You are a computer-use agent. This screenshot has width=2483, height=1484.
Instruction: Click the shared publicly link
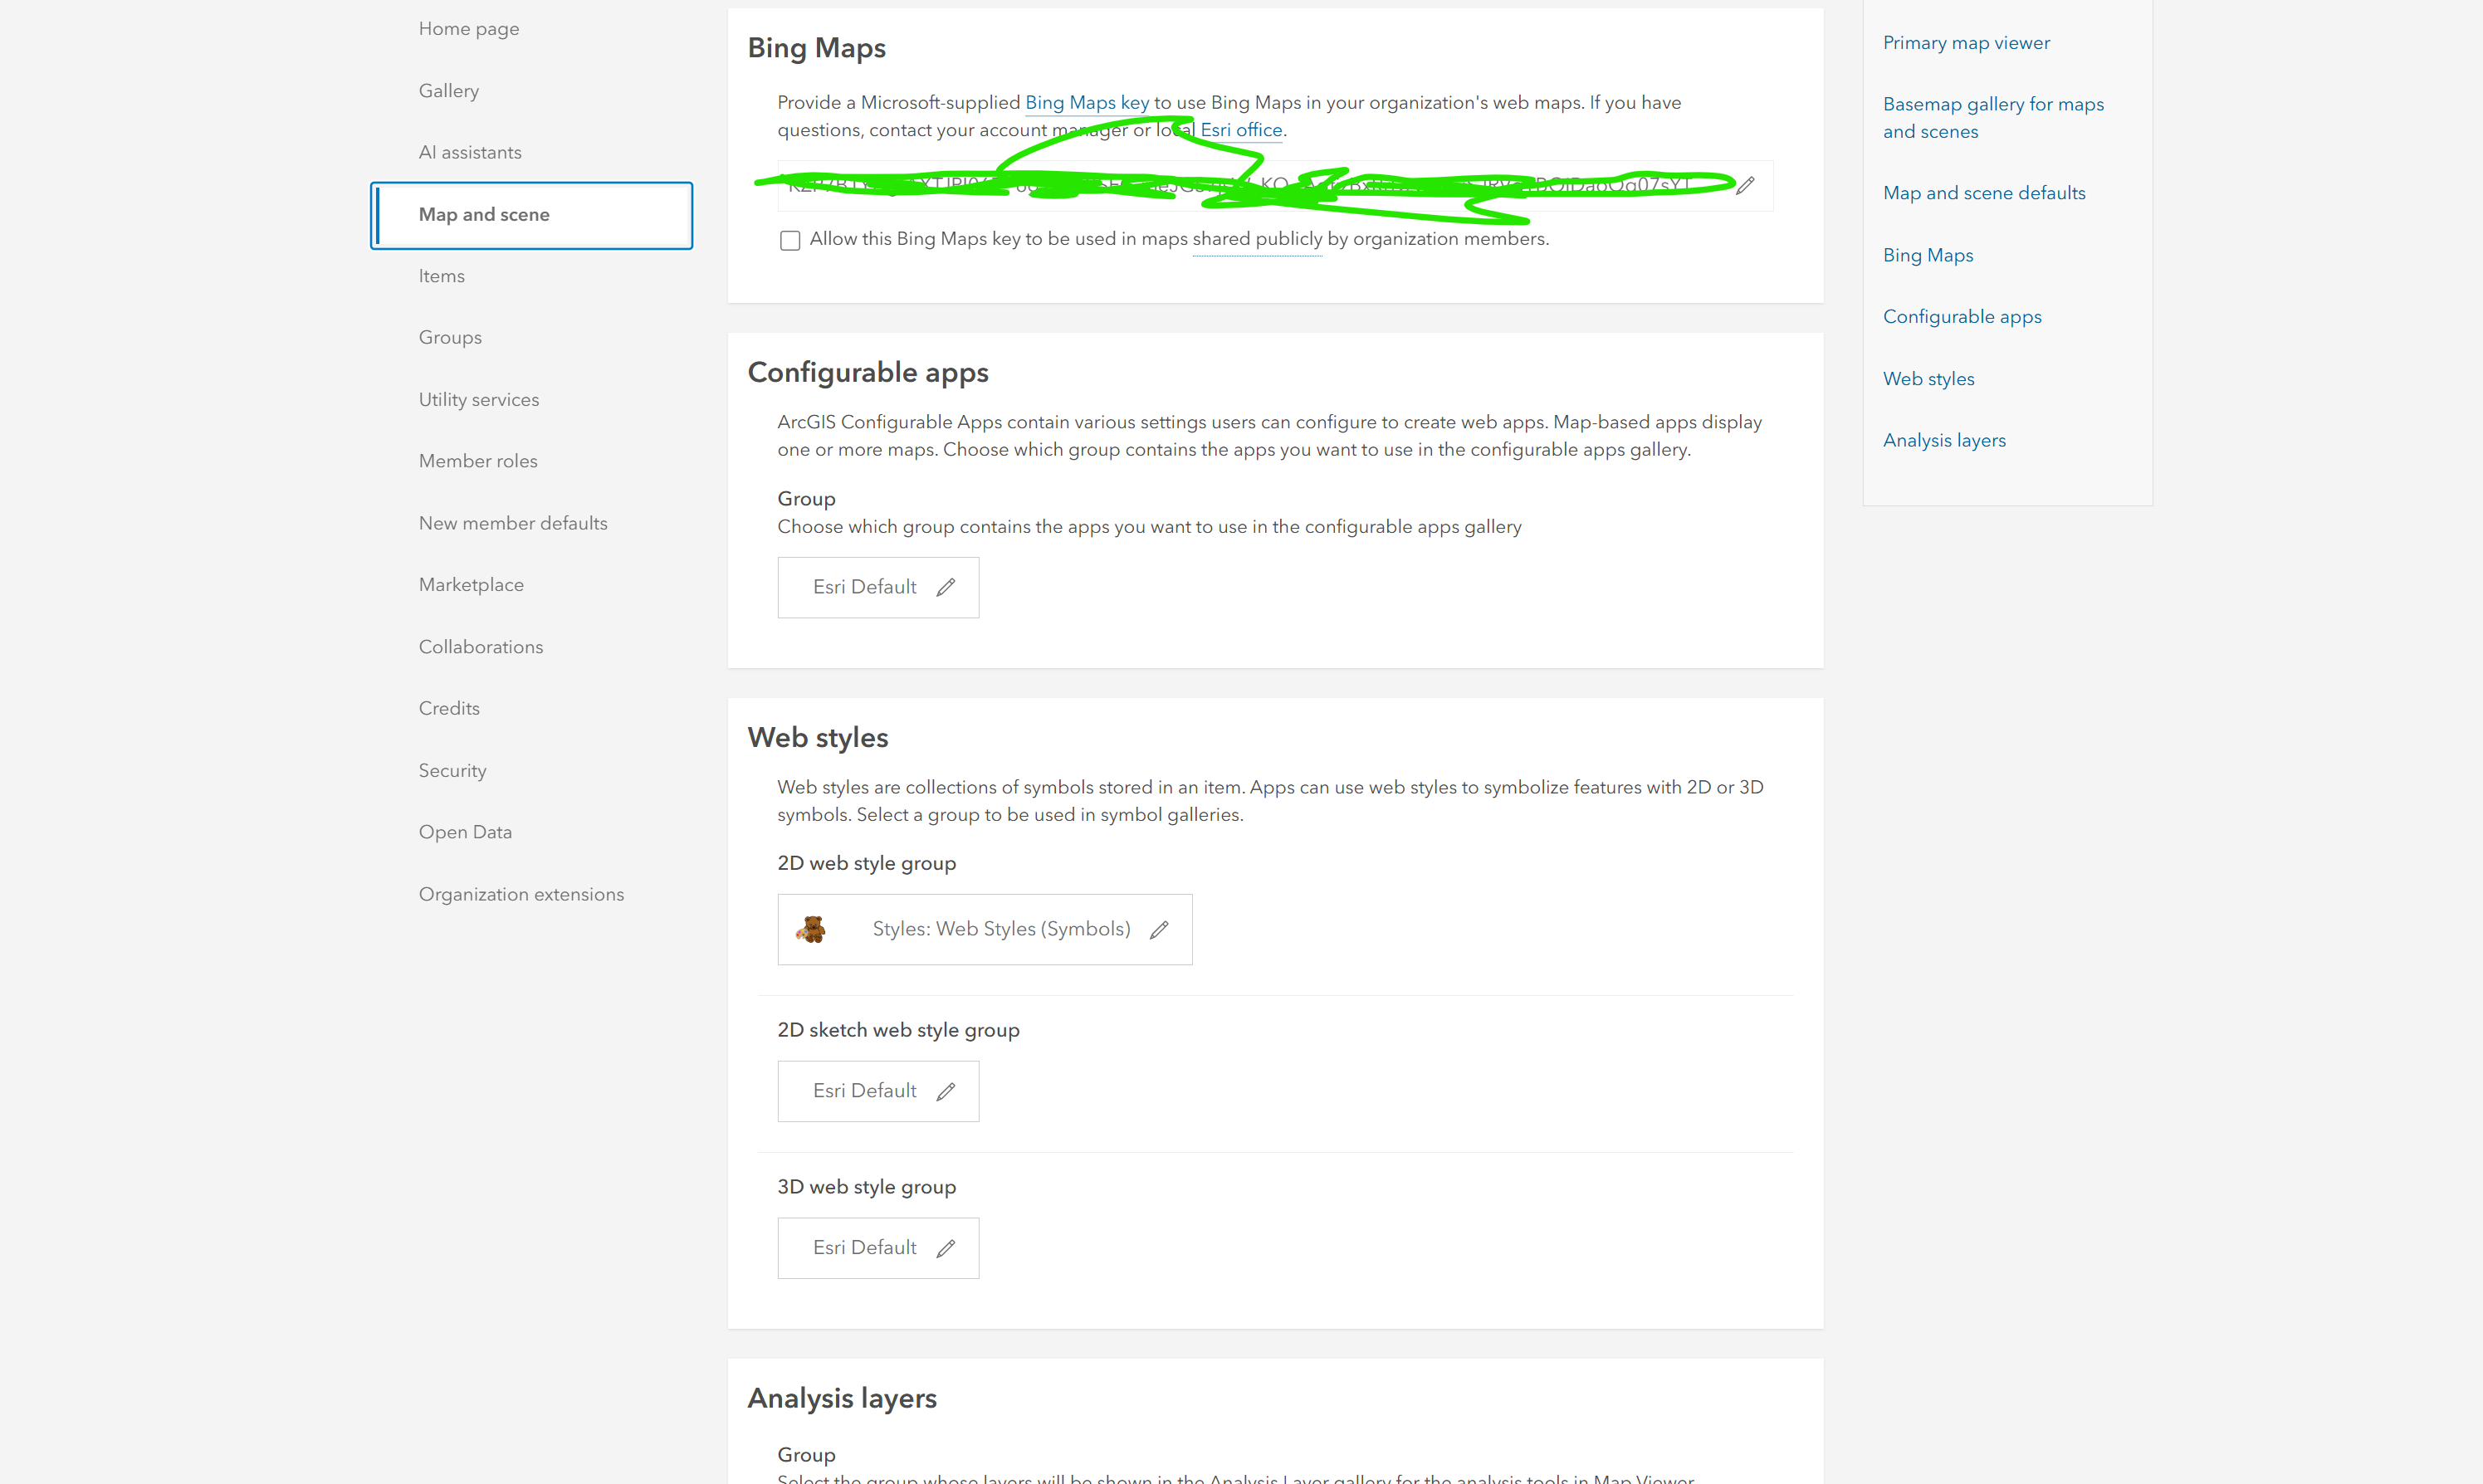click(1256, 239)
